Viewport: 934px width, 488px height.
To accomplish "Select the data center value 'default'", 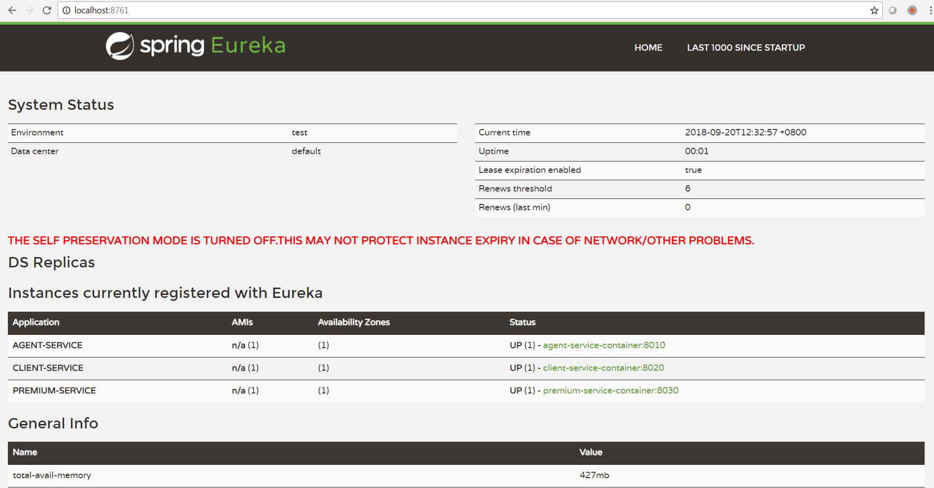I will [306, 151].
